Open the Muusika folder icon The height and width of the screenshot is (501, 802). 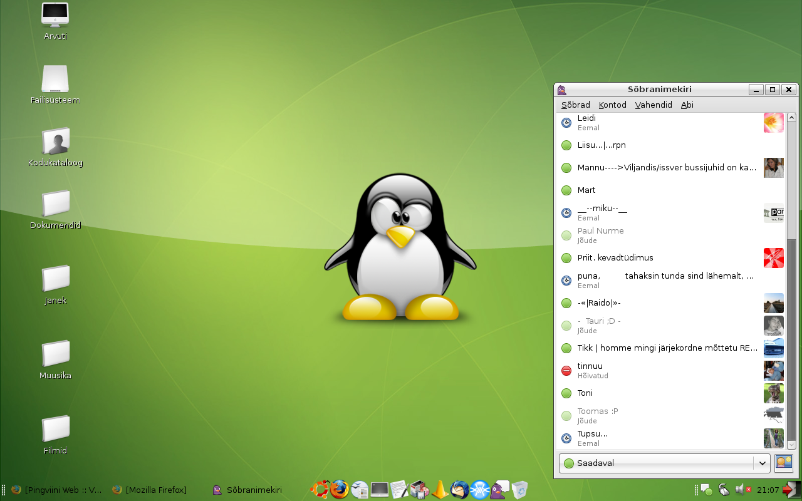coord(55,361)
